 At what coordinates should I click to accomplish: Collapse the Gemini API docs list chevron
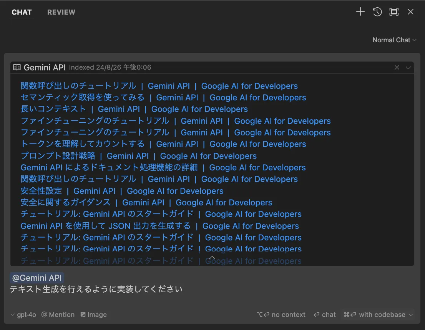408,68
